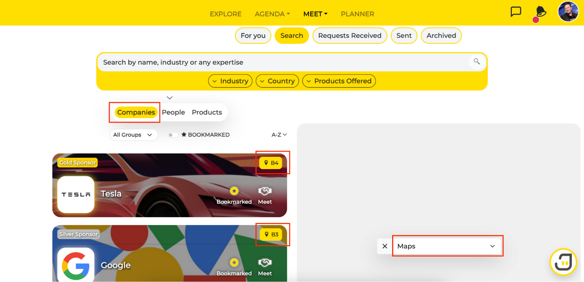Go to the Explore page
584x282 pixels.
coord(226,14)
